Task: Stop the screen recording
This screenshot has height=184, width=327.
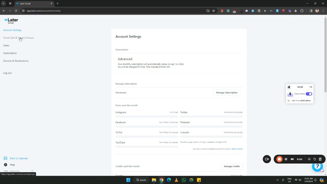Action: (279, 159)
